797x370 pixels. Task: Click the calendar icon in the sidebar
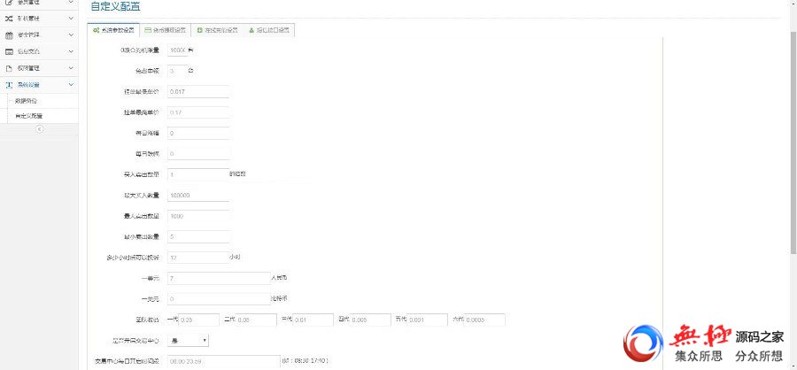click(x=9, y=35)
